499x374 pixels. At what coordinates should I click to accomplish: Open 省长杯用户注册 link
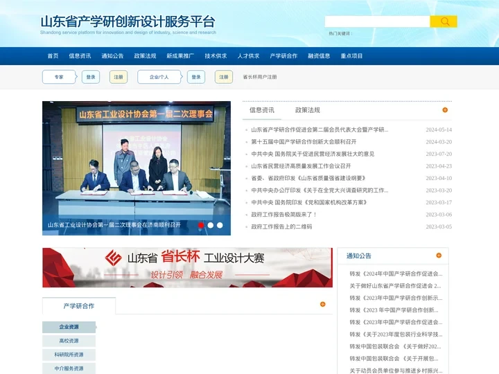[x=260, y=77]
